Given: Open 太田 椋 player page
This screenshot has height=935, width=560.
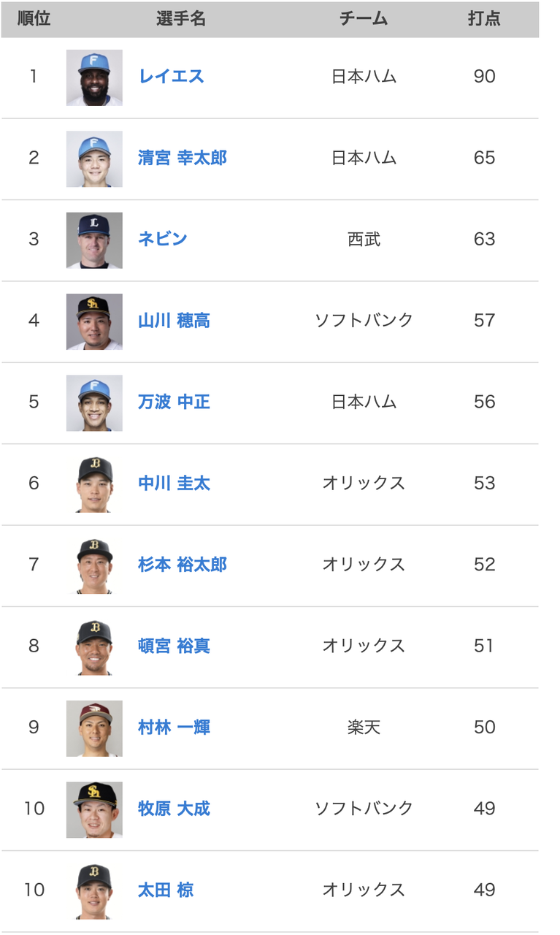Looking at the screenshot, I should (x=166, y=890).
